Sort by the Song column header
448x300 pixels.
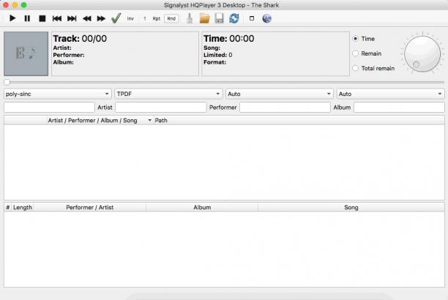(351, 207)
